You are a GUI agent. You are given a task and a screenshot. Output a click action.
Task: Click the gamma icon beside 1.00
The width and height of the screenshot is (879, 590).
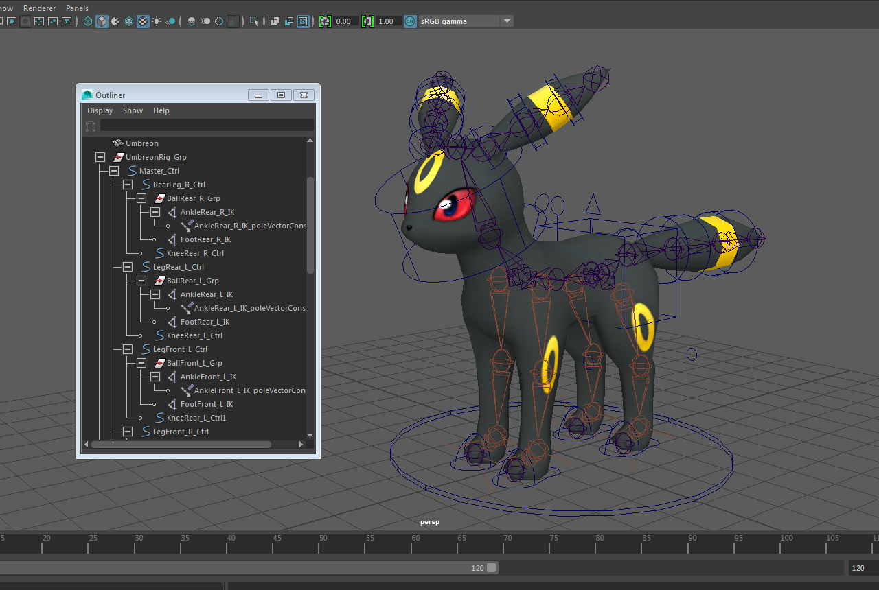(x=367, y=21)
